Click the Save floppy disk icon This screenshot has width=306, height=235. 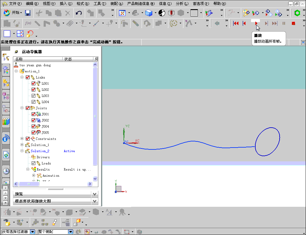tap(28, 13)
